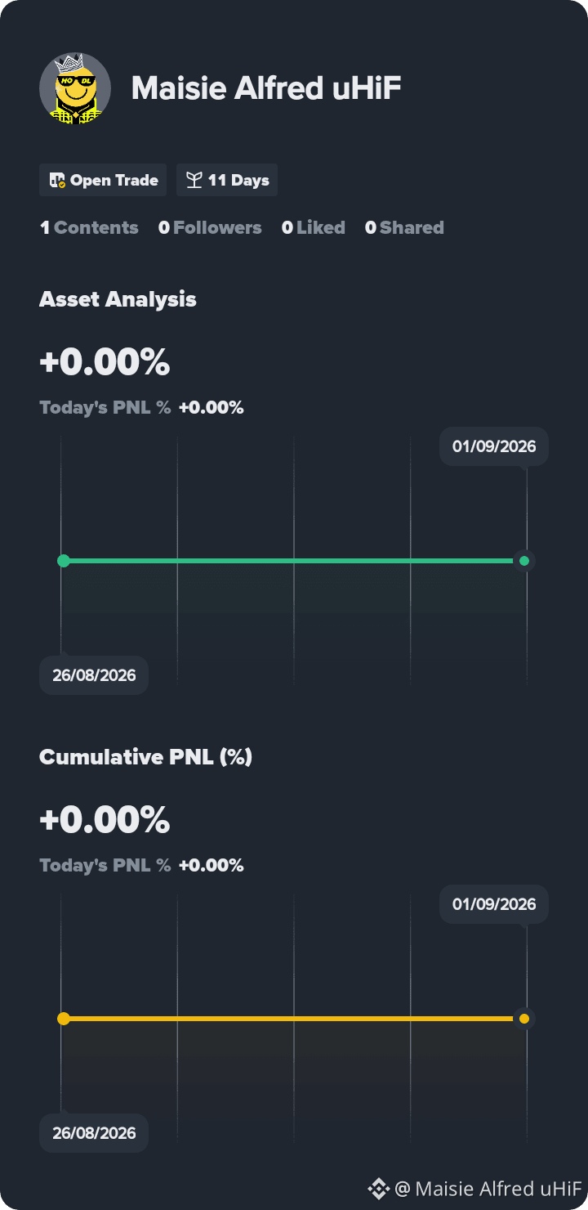Open the 0 Shared count
Screen dimensions: 588x1210
pyautogui.click(x=404, y=228)
